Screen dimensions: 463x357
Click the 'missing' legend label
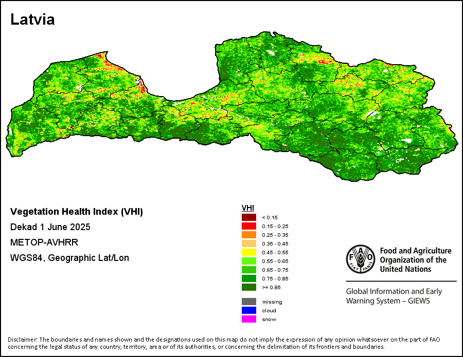pos(272,302)
